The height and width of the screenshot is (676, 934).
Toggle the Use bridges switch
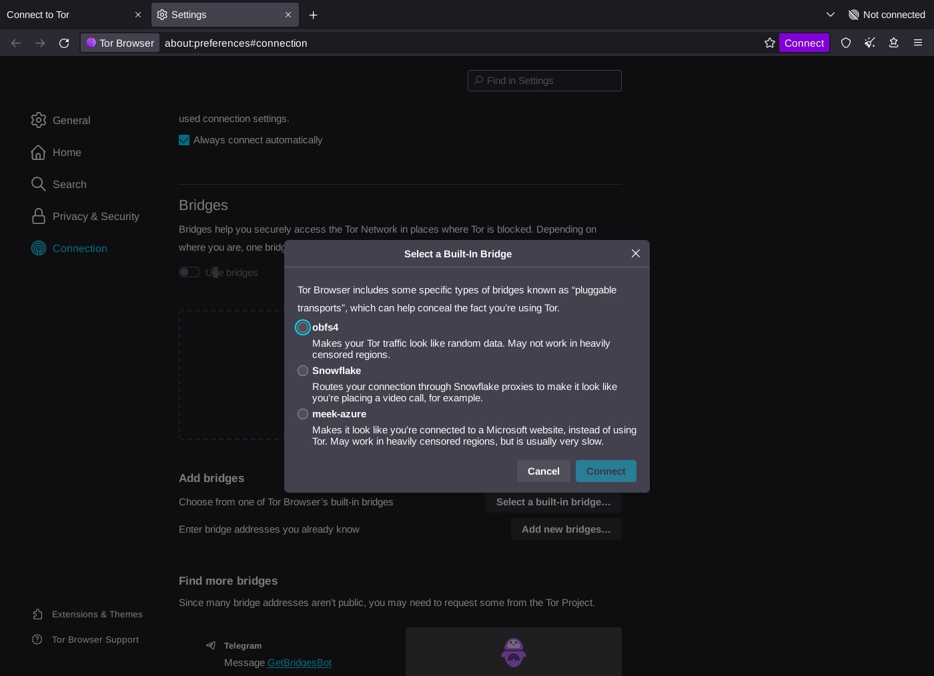point(189,272)
